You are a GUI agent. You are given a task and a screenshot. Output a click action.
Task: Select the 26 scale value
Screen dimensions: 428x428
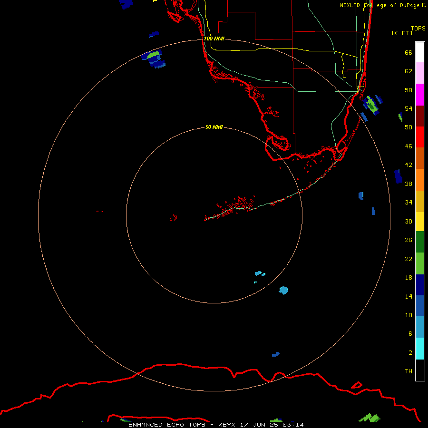[409, 240]
